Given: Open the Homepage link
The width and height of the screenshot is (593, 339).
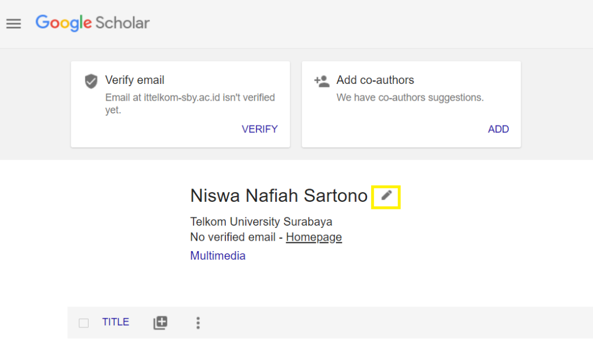Looking at the screenshot, I should click(x=314, y=237).
